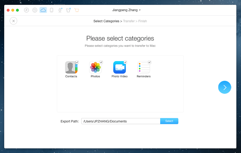Click the Photo Video label text

(119, 76)
